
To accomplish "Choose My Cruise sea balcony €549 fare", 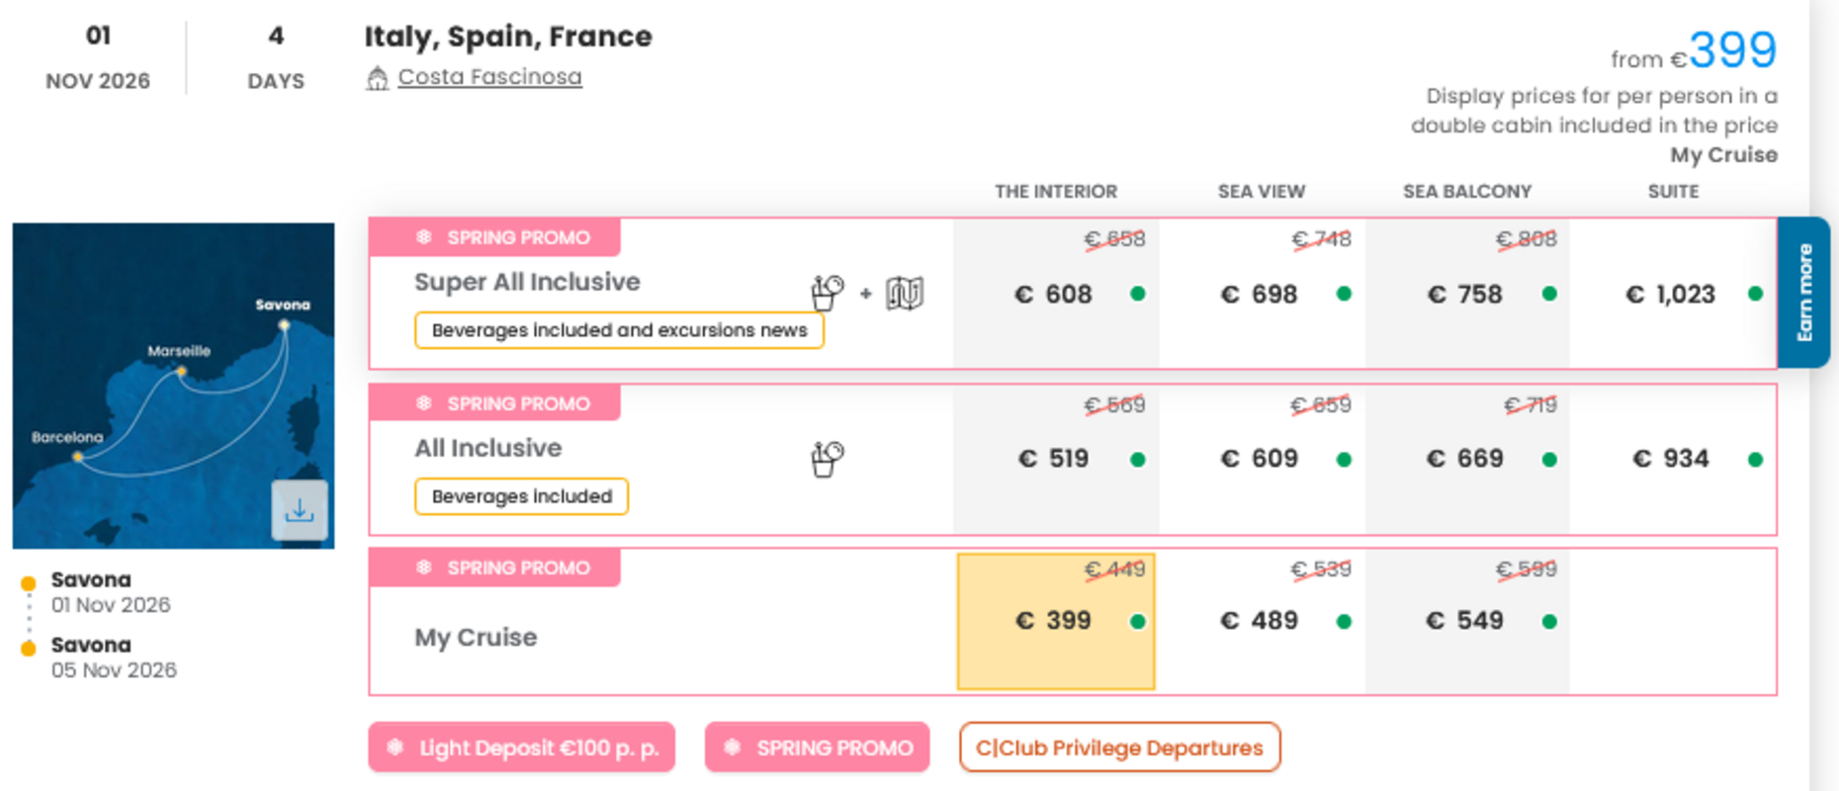I will coord(1465,621).
